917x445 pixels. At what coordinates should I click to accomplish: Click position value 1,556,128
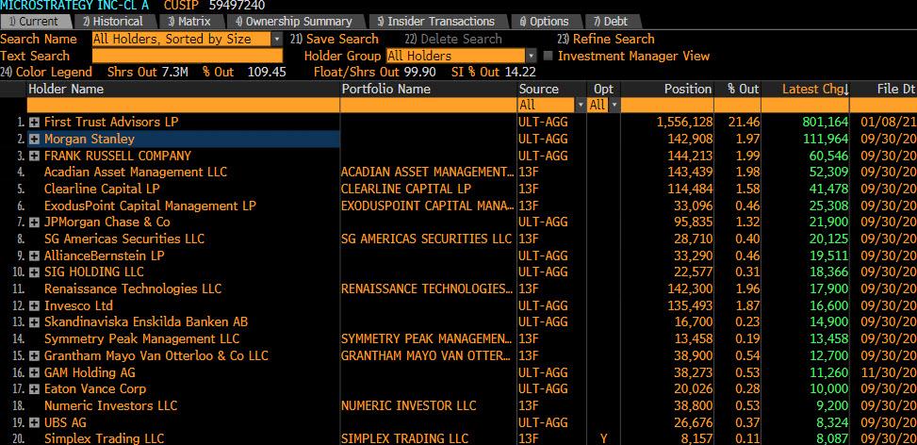pyautogui.click(x=684, y=123)
